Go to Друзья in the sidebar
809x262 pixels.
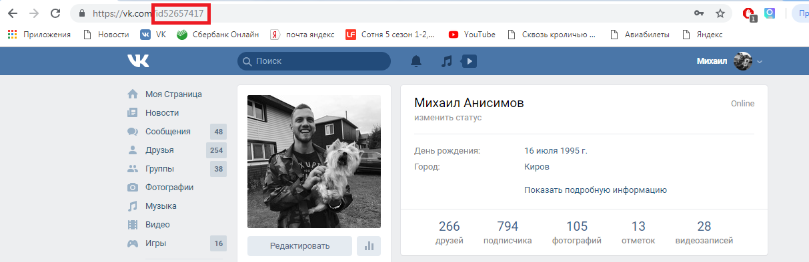[x=159, y=150]
